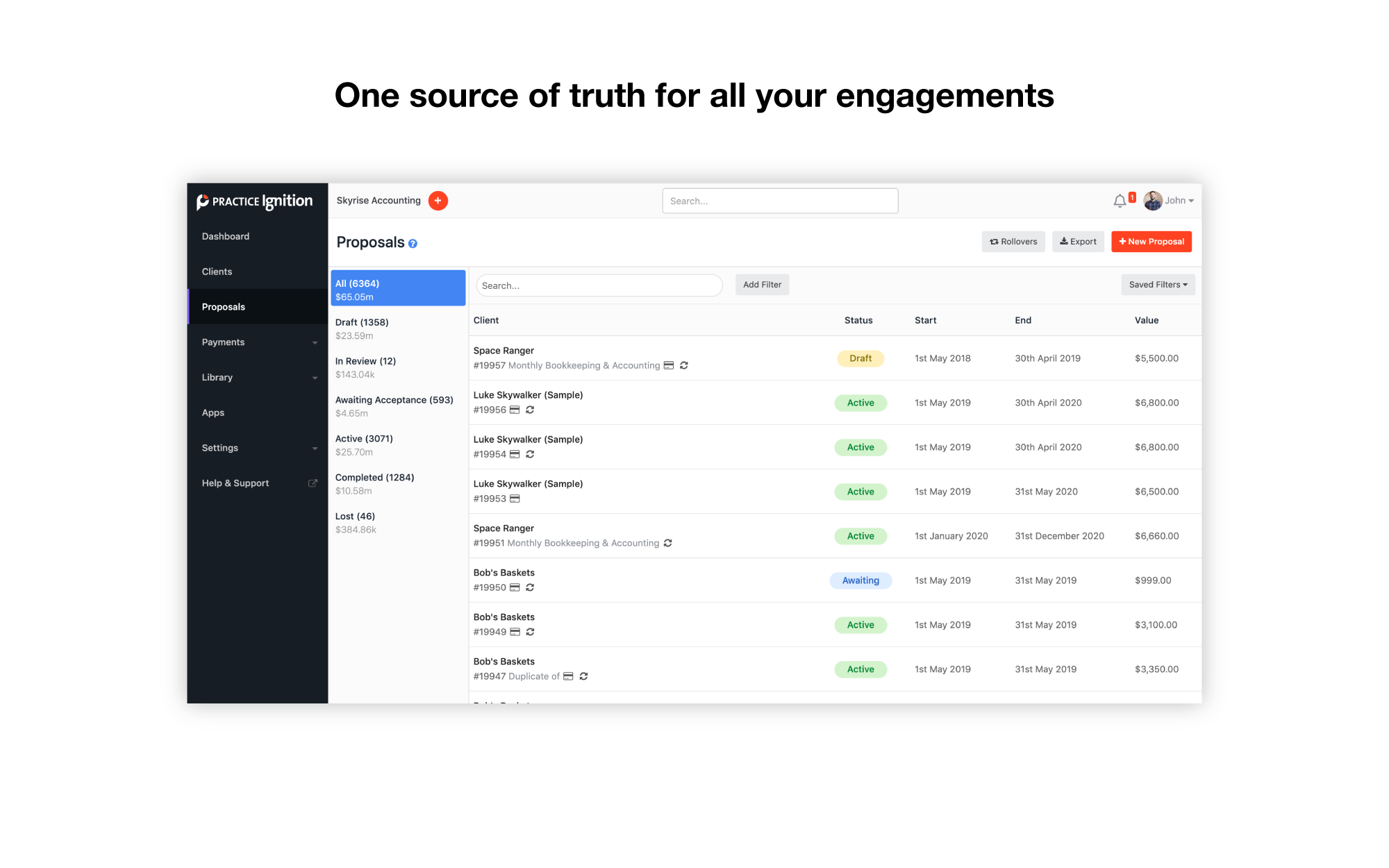Click the notification bell icon
Screen dimensions: 1389x868
pyautogui.click(x=1118, y=200)
